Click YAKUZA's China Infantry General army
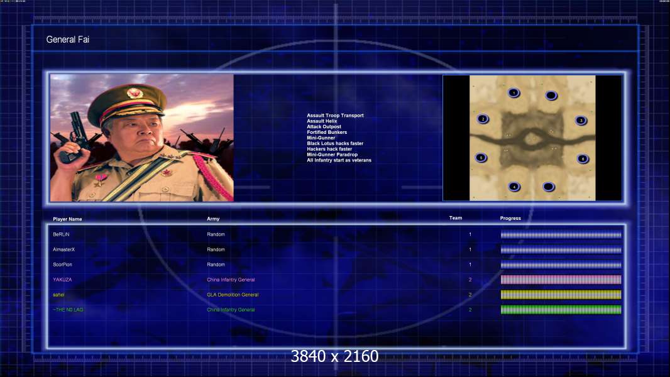Screen dimensions: 670x377 (231, 280)
